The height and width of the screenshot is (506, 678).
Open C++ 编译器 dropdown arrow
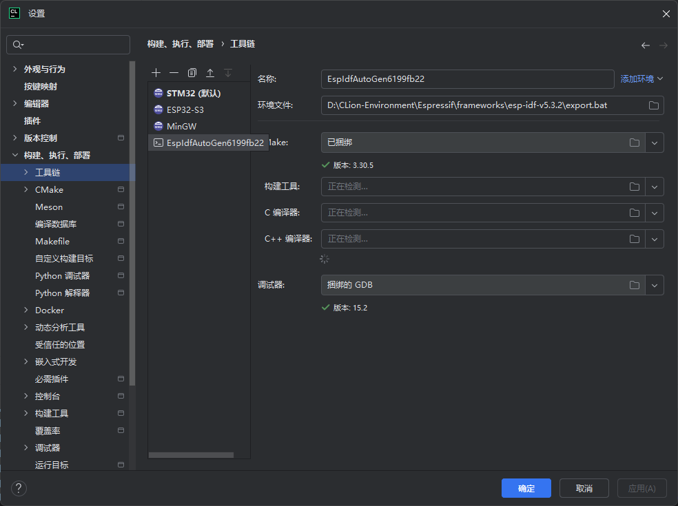point(654,239)
